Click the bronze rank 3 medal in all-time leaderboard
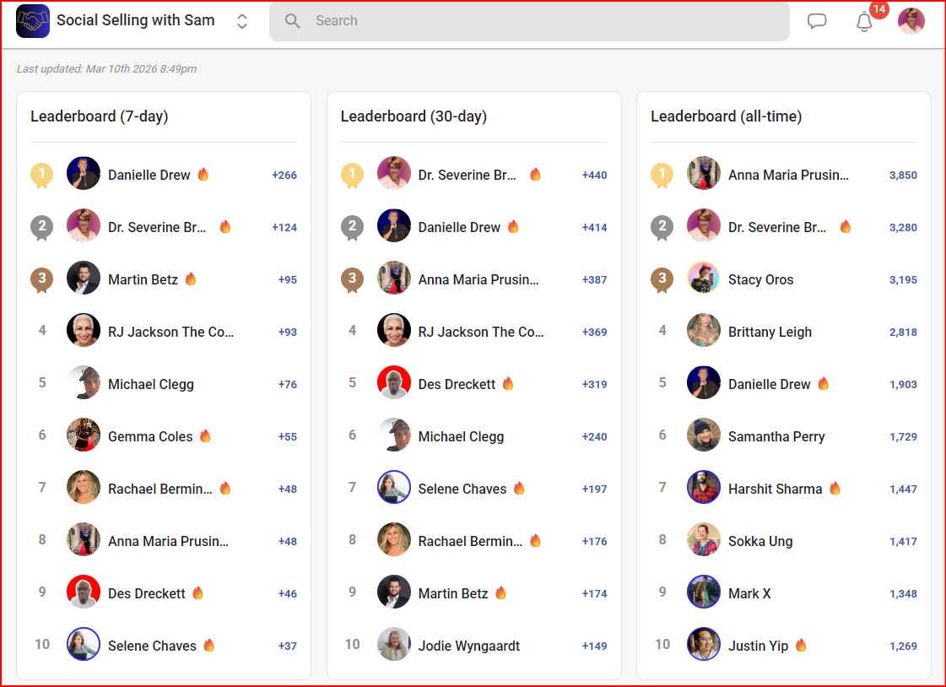This screenshot has width=946, height=687. (x=662, y=279)
